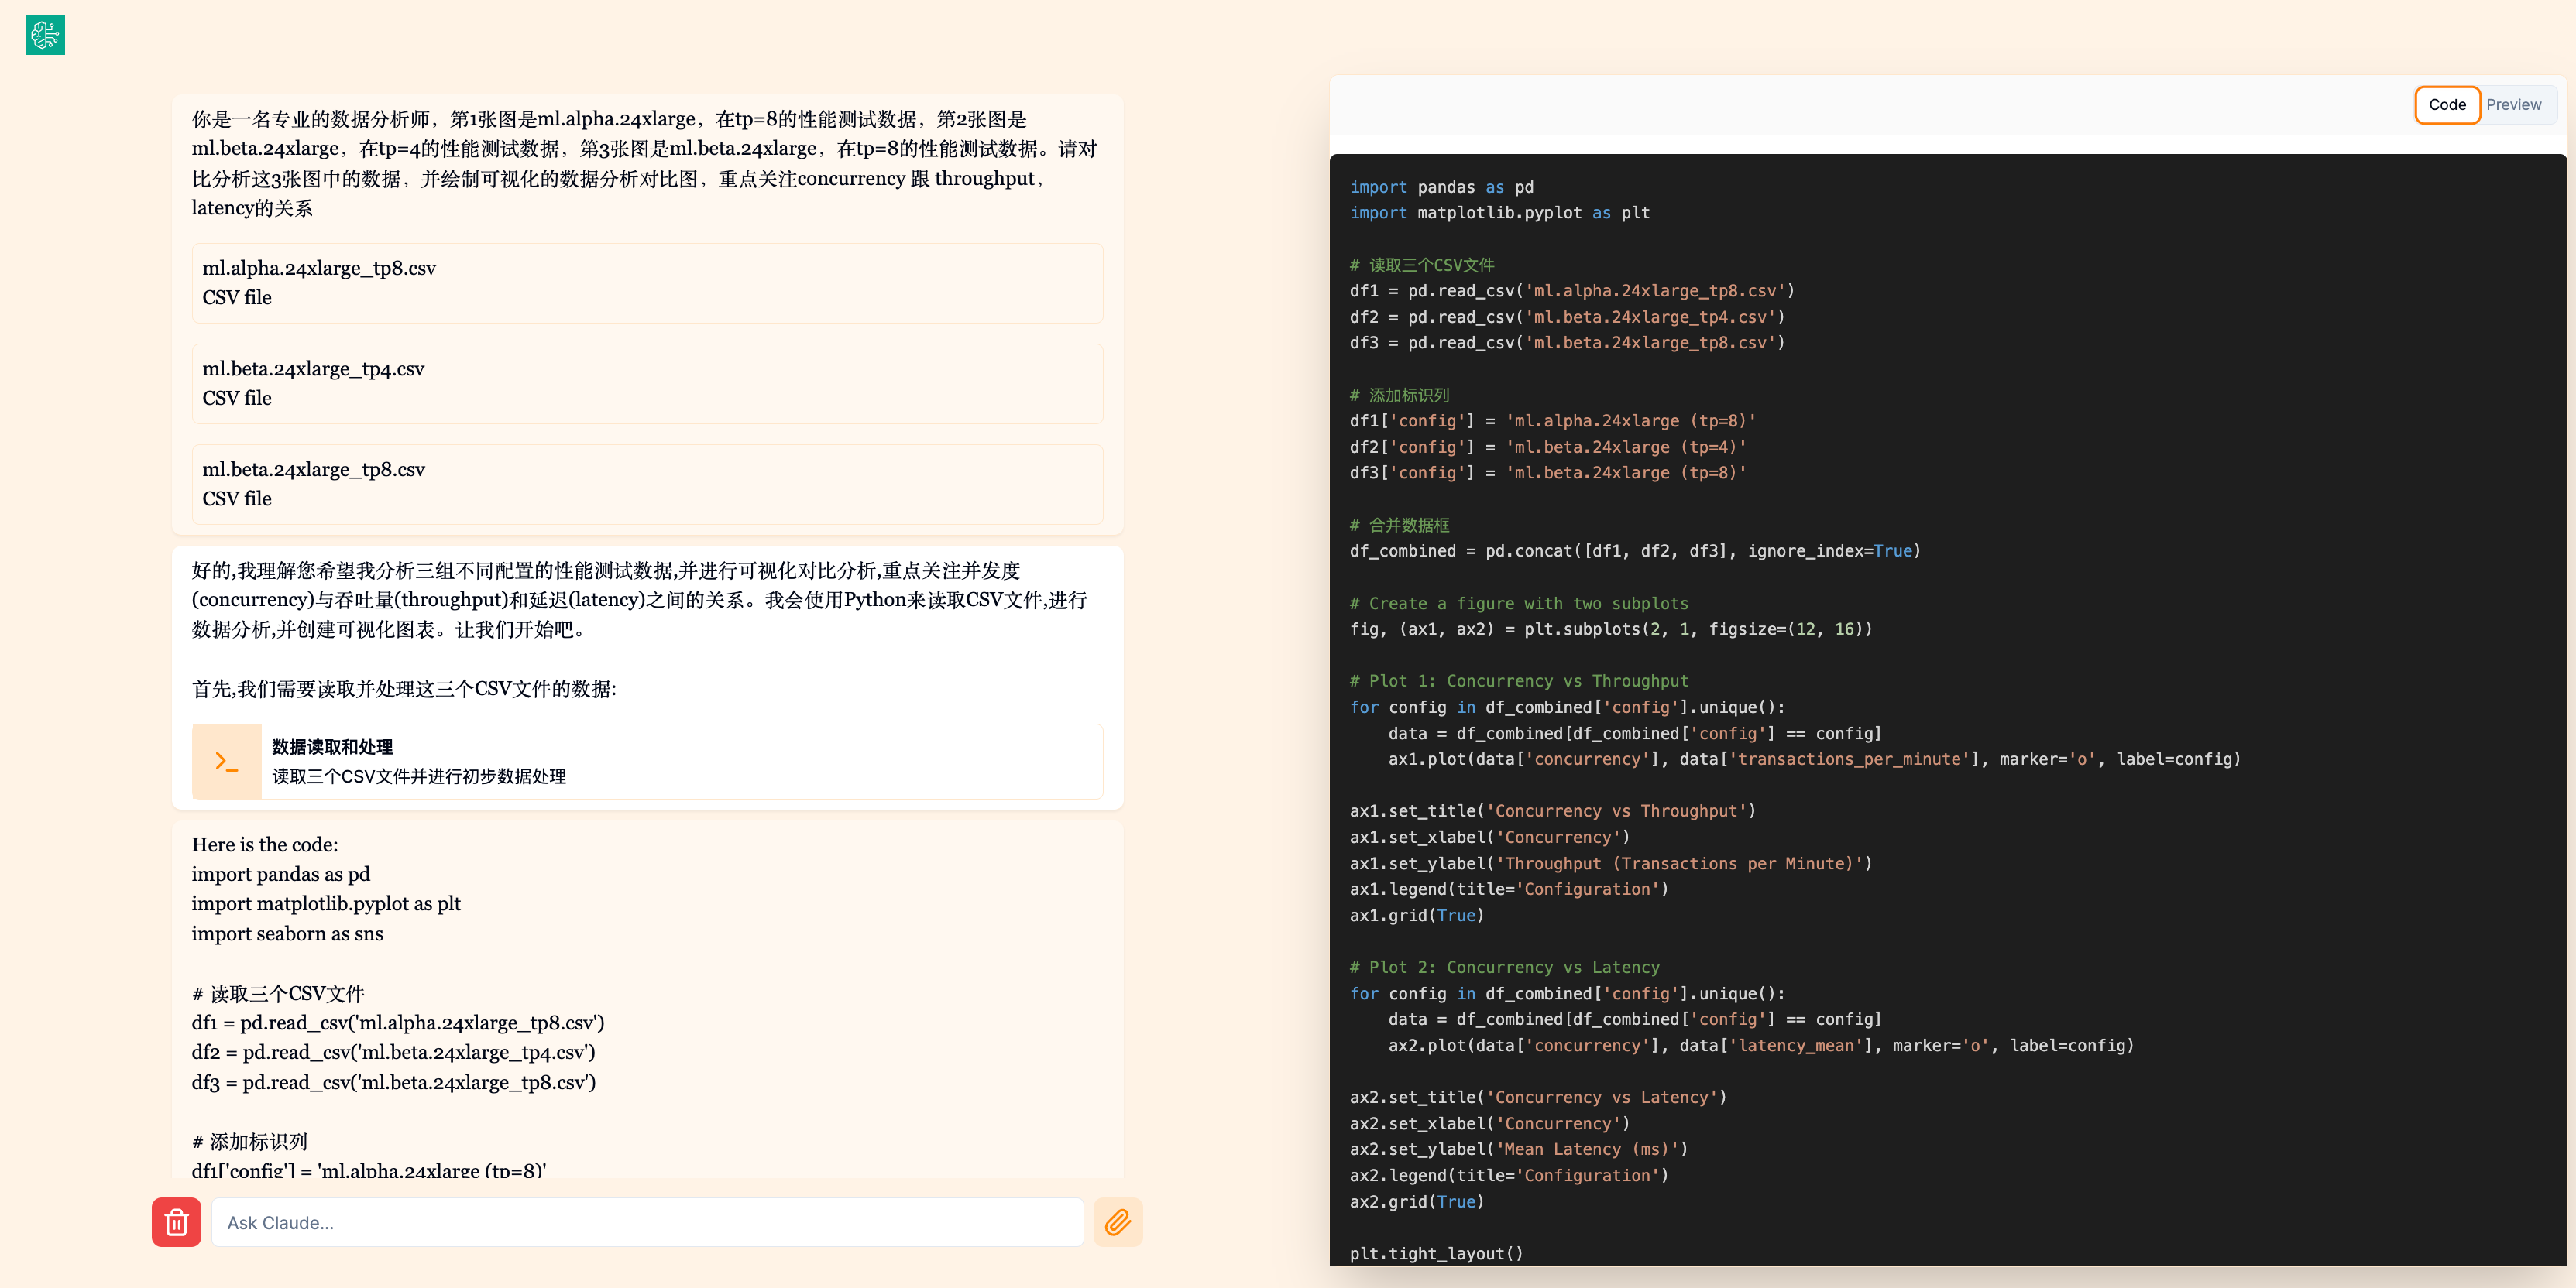Image resolution: width=2576 pixels, height=1288 pixels.
Task: Click the '# 读取三个CSV文件' comment in code panel
Action: [x=1422, y=265]
